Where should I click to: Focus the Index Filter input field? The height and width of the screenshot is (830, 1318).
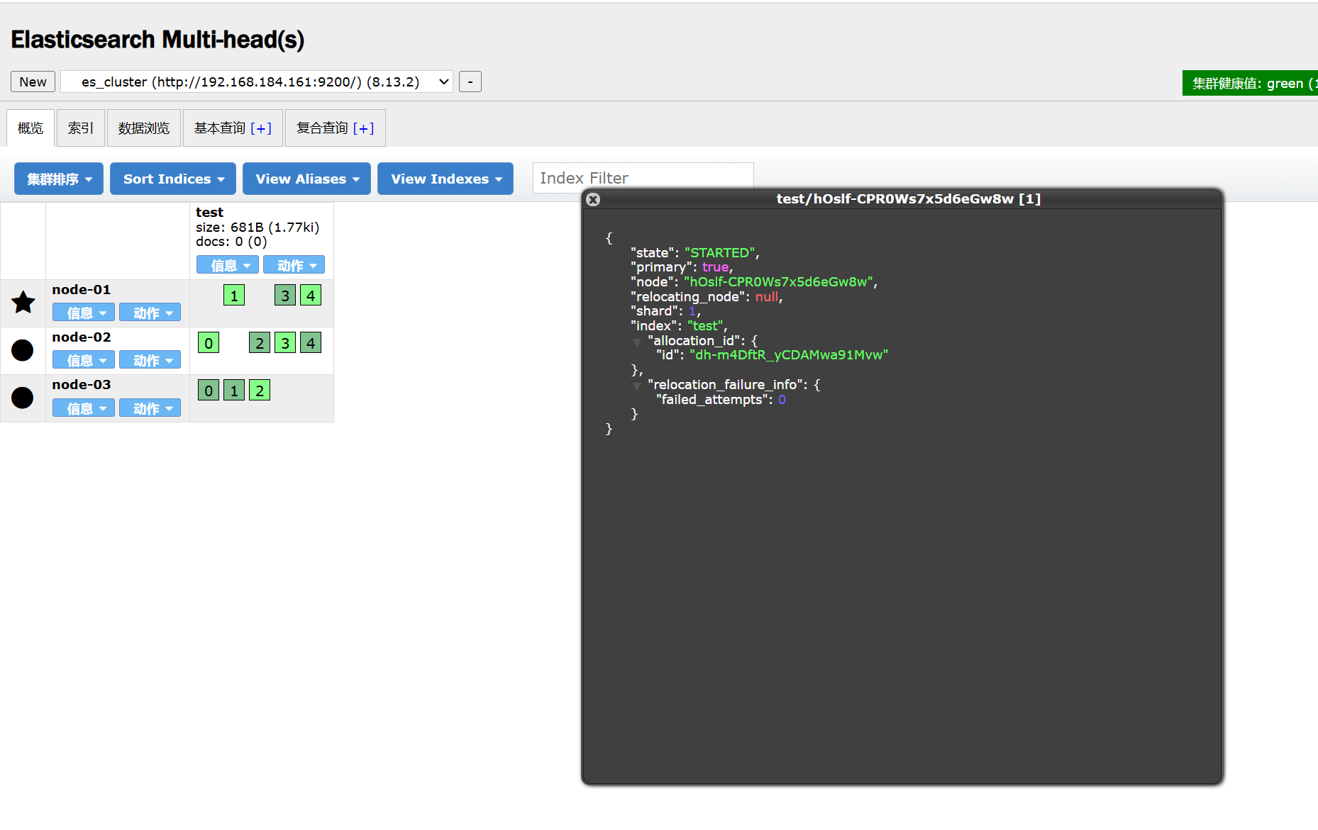click(643, 178)
